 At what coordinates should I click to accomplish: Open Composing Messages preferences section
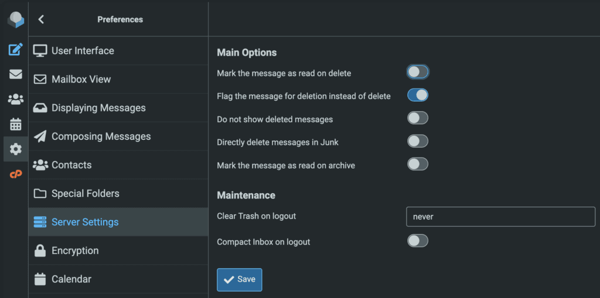click(118, 136)
